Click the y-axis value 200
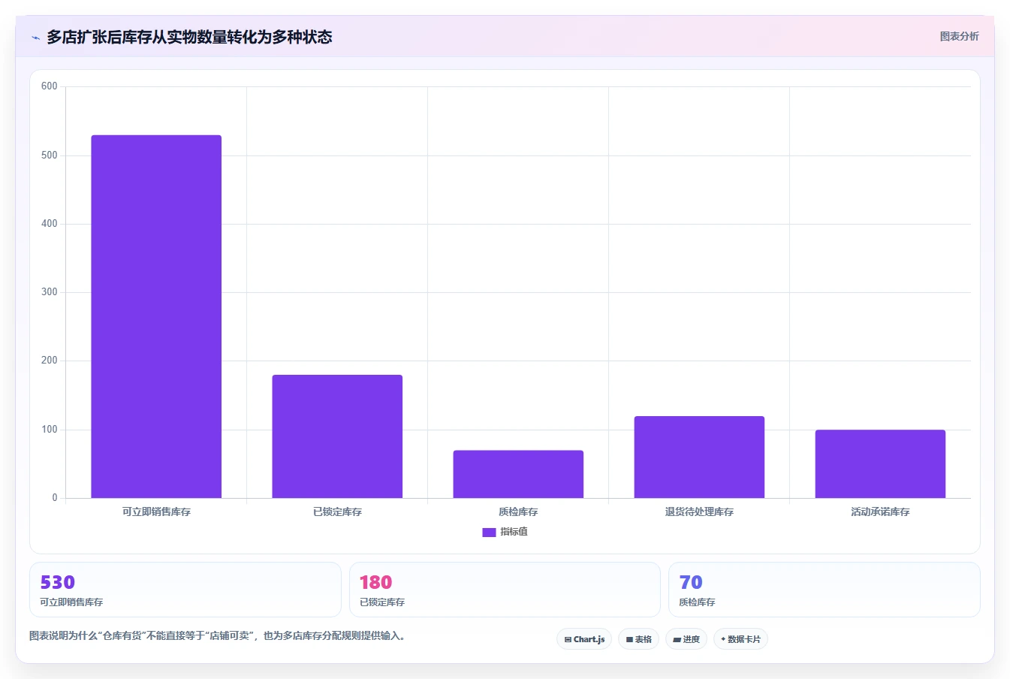Screen dimensions: 1010x679 (50, 361)
